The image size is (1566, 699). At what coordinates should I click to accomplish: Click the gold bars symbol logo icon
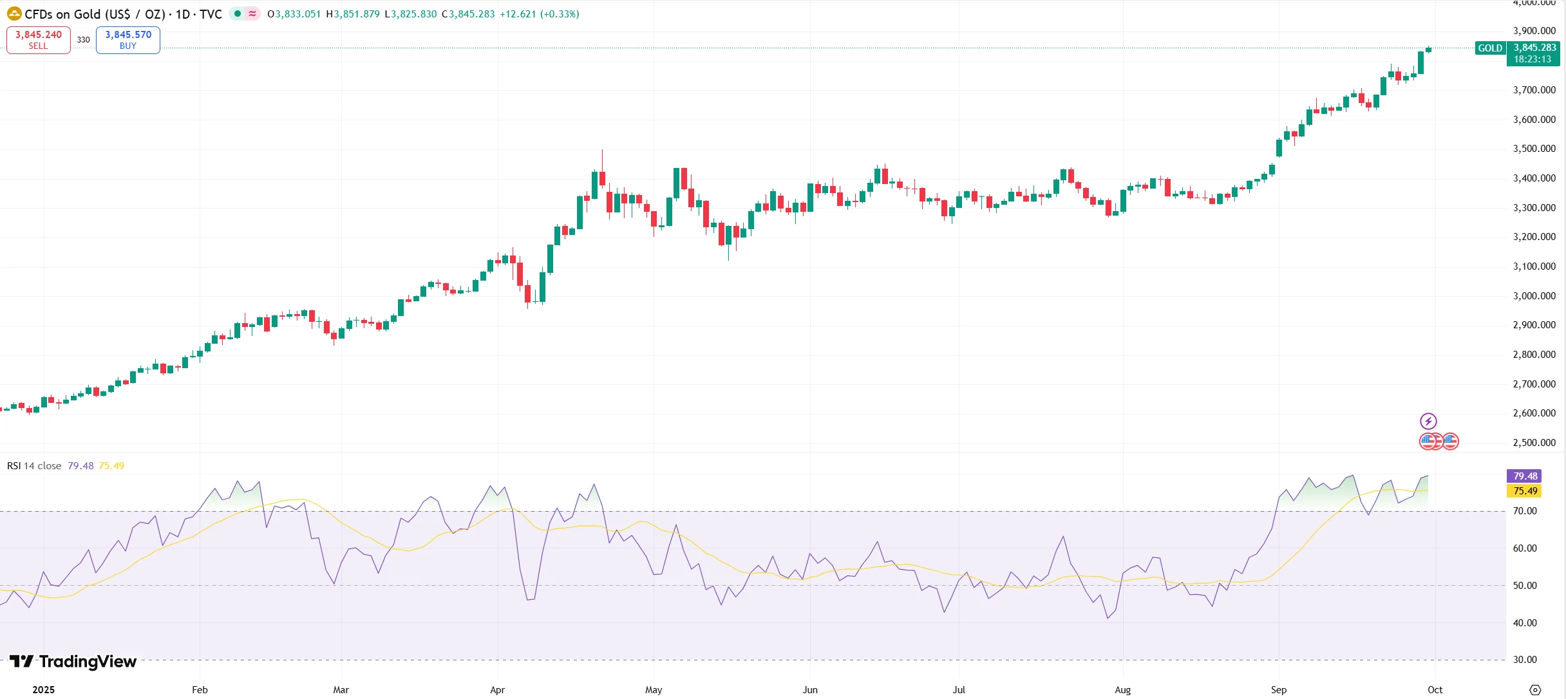tap(14, 14)
